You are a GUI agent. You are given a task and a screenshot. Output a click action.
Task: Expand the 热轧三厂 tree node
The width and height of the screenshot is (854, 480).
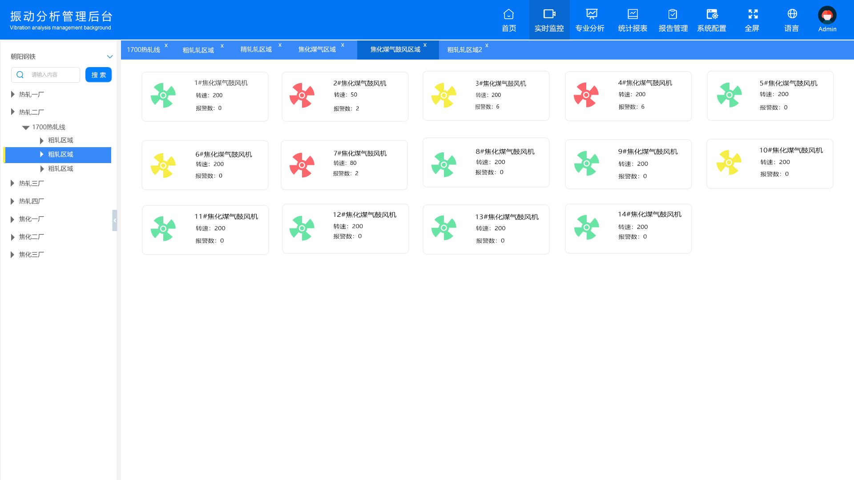point(12,183)
